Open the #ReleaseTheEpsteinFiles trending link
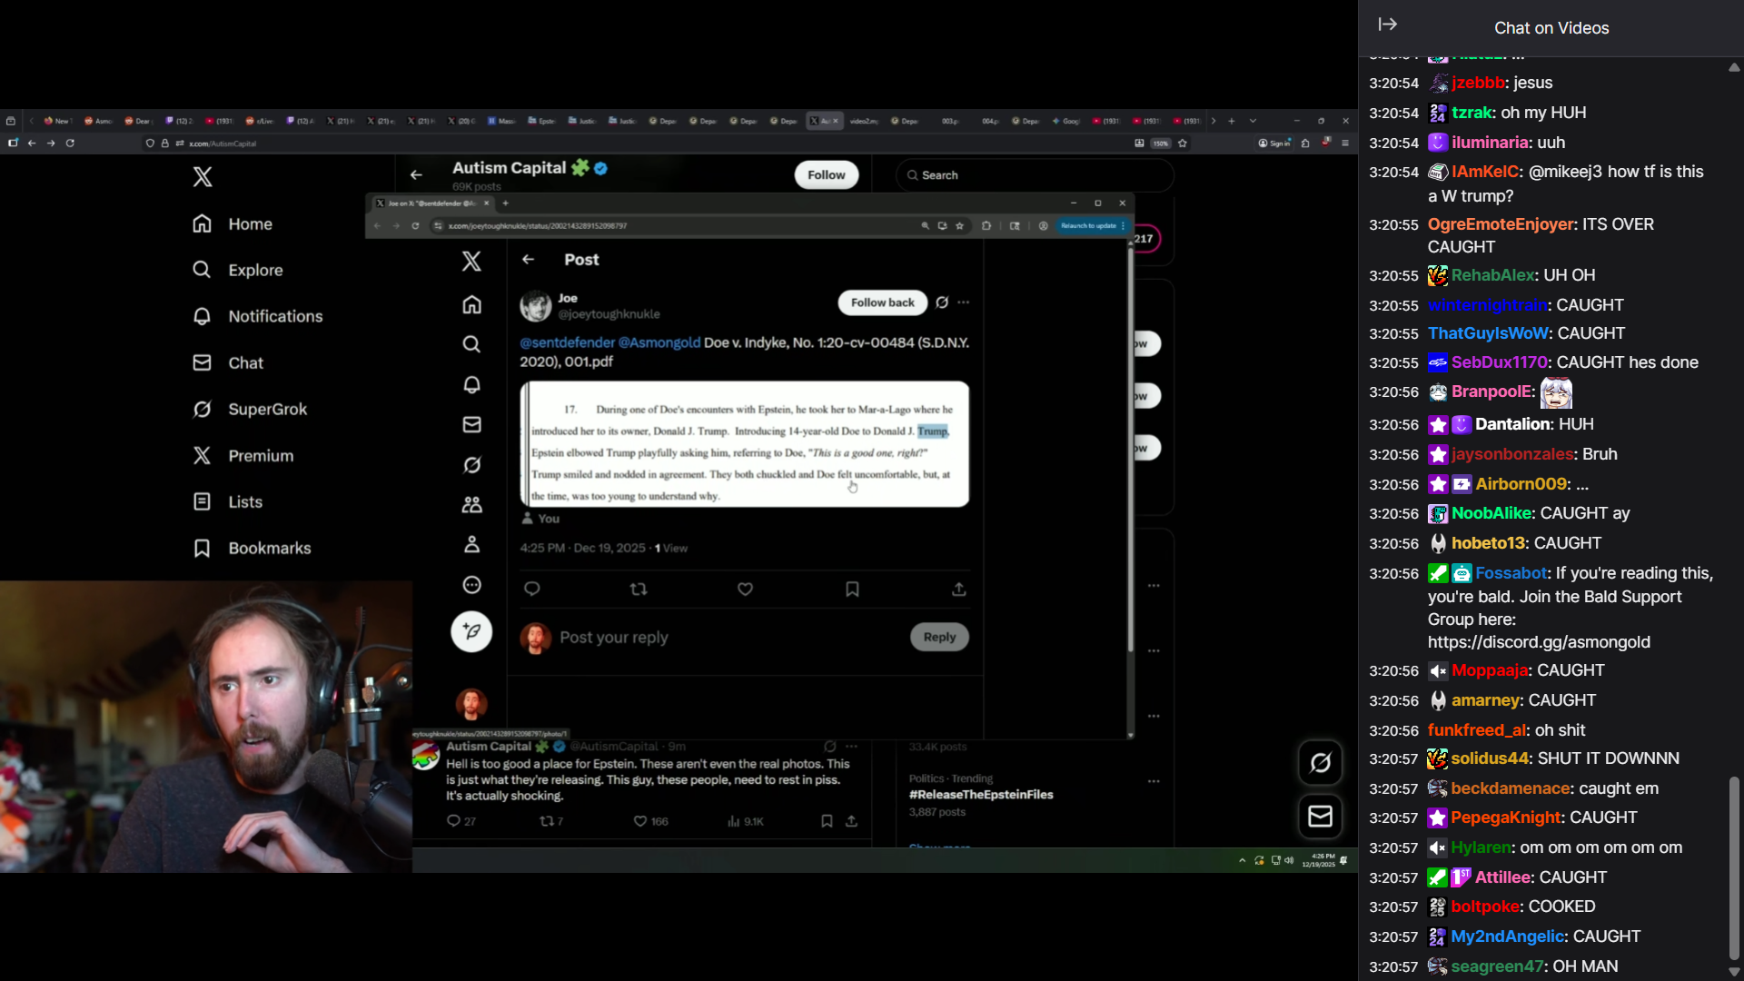1744x981 pixels. 981,794
